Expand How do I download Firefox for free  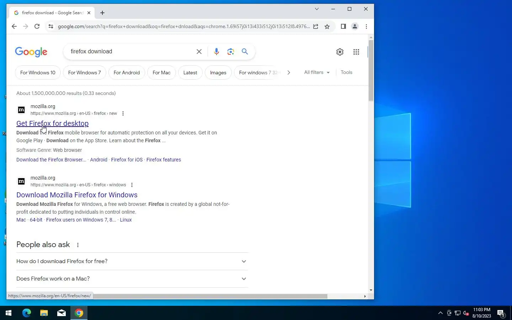132,261
